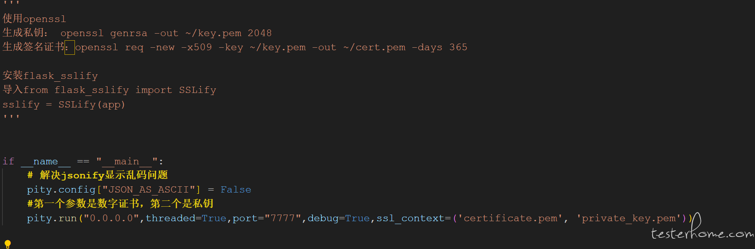The image size is (755, 249).
Task: Click the sslify = SSLify(app) line
Action: [x=64, y=105]
